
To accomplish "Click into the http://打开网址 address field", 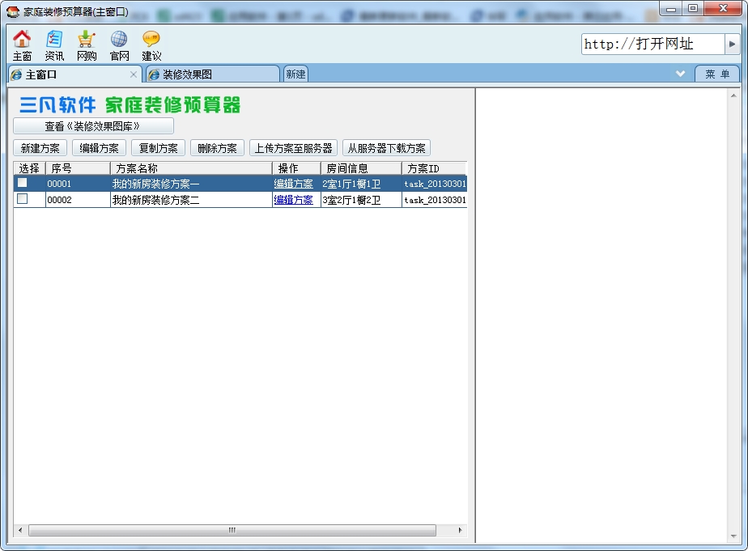I will point(653,44).
